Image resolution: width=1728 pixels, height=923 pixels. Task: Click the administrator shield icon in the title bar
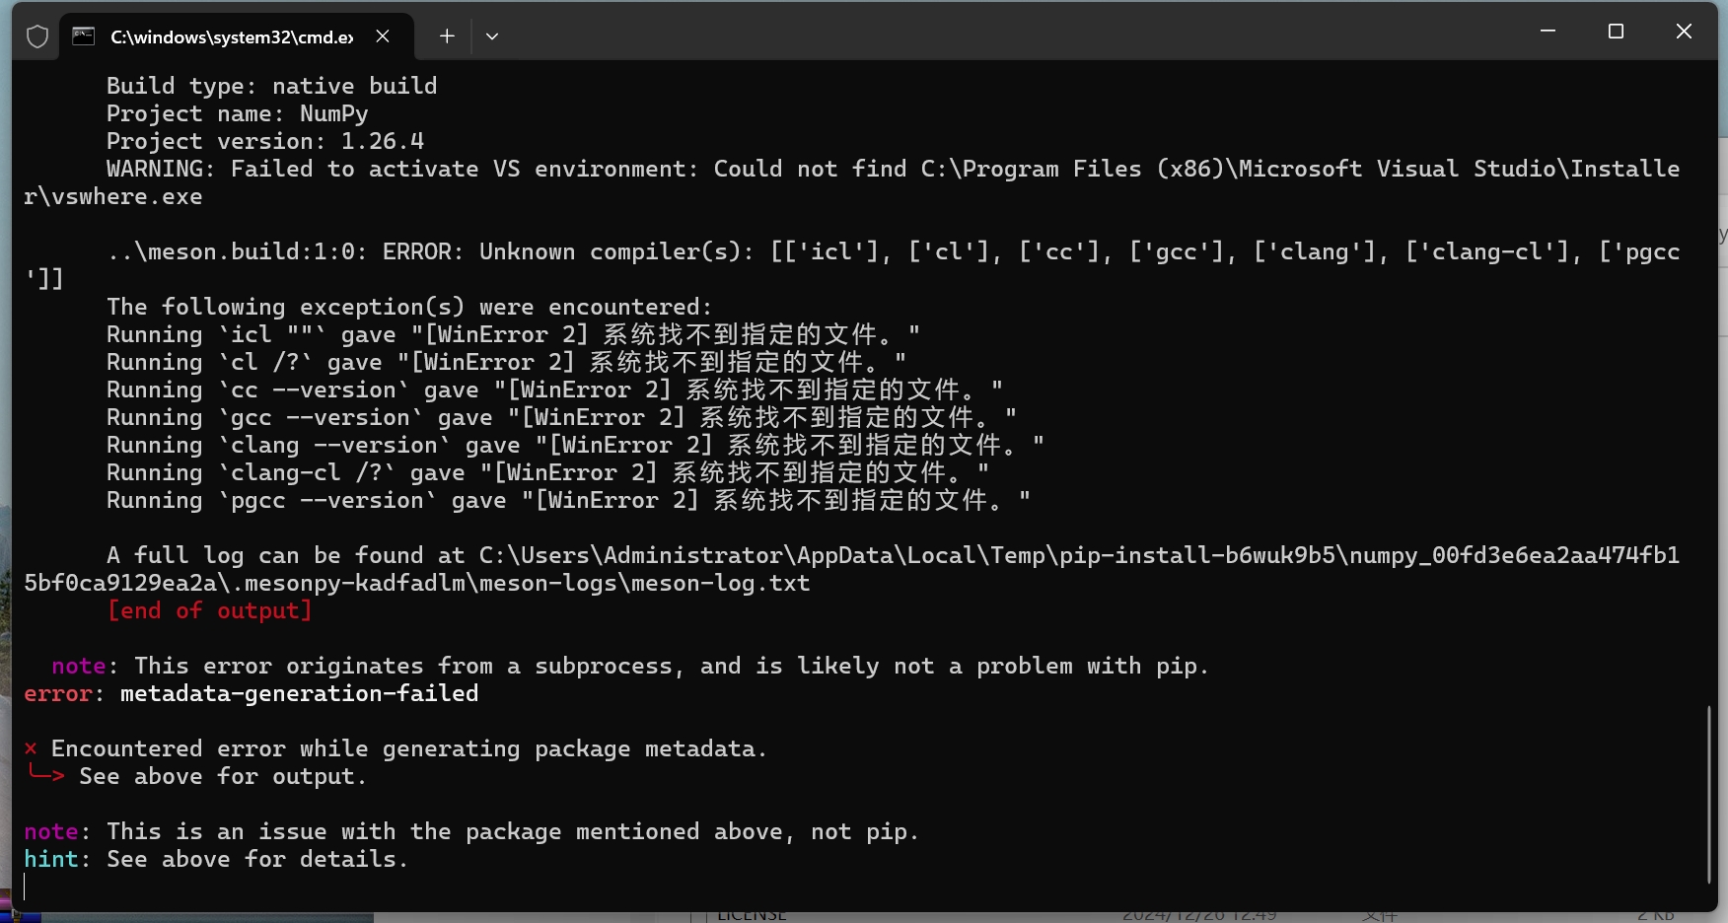click(37, 36)
